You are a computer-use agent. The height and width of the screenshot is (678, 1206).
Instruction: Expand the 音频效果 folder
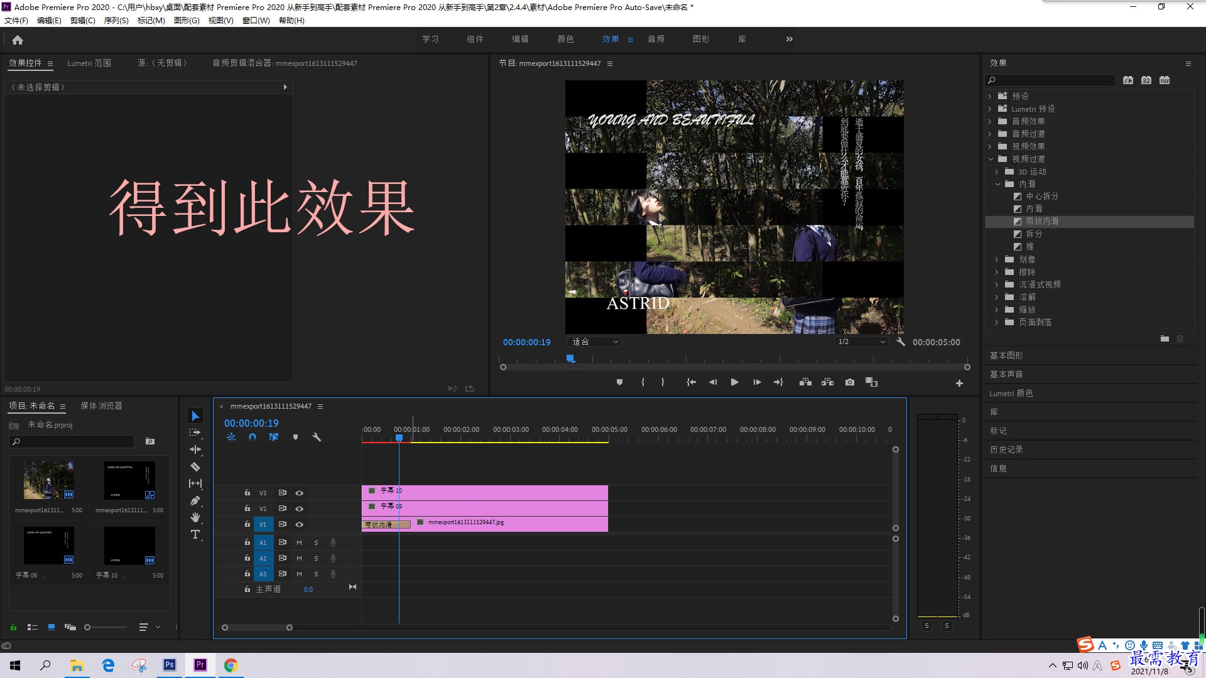point(990,121)
